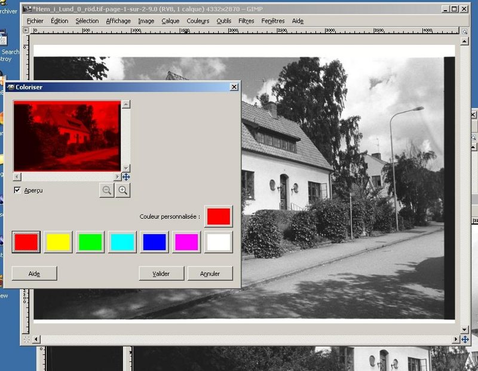This screenshot has height=371, width=478.
Task: Select the magenta preset color swatch
Action: click(186, 242)
